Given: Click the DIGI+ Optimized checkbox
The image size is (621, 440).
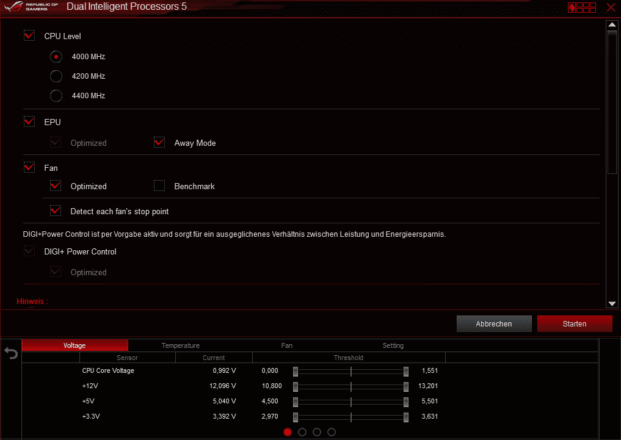Looking at the screenshot, I should [56, 272].
